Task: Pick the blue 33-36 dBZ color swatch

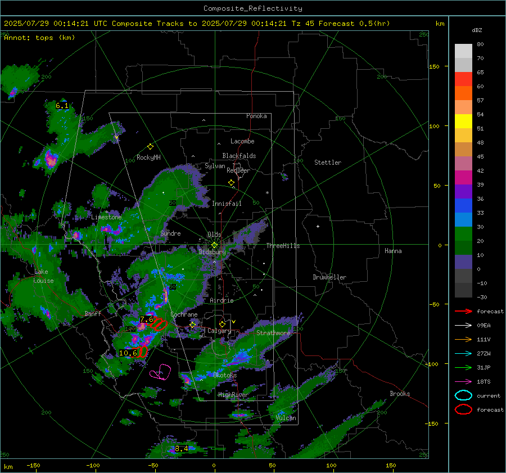Action: click(463, 206)
